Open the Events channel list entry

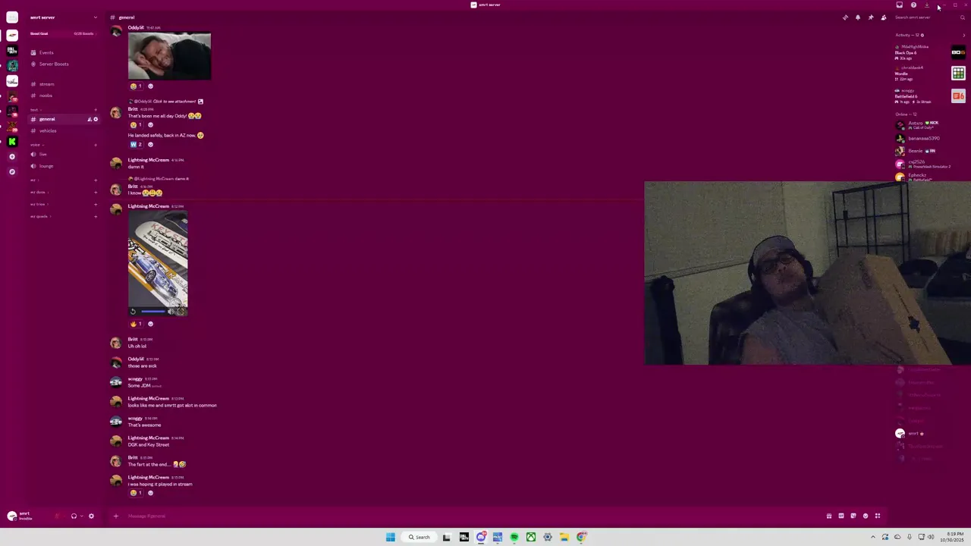pyautogui.click(x=64, y=52)
